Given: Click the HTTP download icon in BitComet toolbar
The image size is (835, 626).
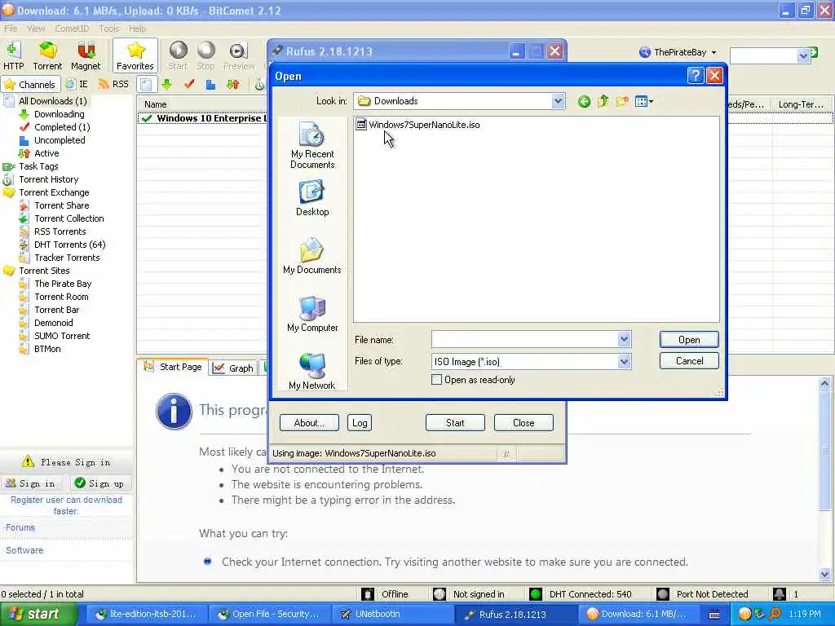Looking at the screenshot, I should point(13,56).
